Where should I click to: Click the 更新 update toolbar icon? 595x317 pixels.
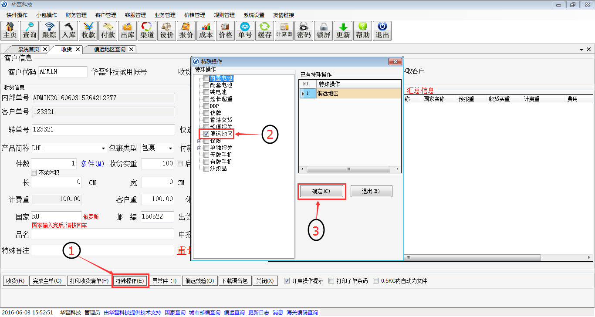(343, 31)
